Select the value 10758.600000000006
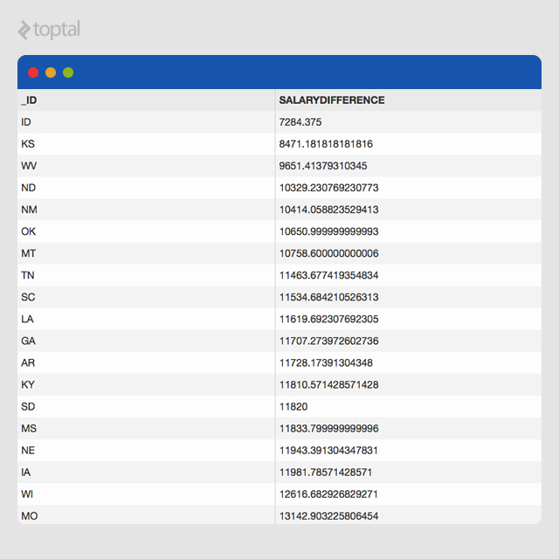The height and width of the screenshot is (559, 559). coord(328,253)
